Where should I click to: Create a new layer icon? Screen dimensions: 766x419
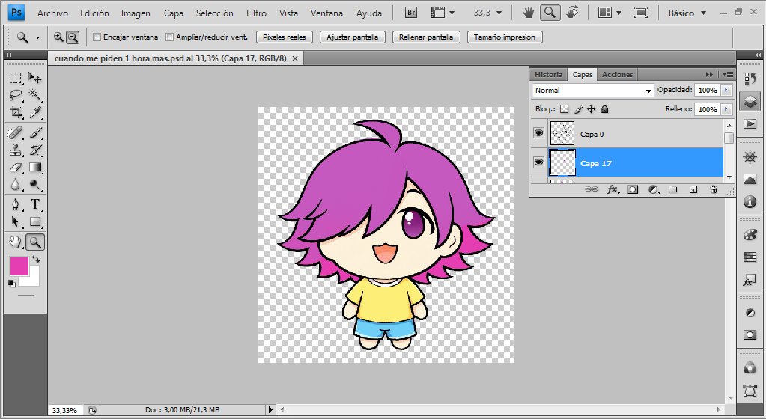coord(693,189)
